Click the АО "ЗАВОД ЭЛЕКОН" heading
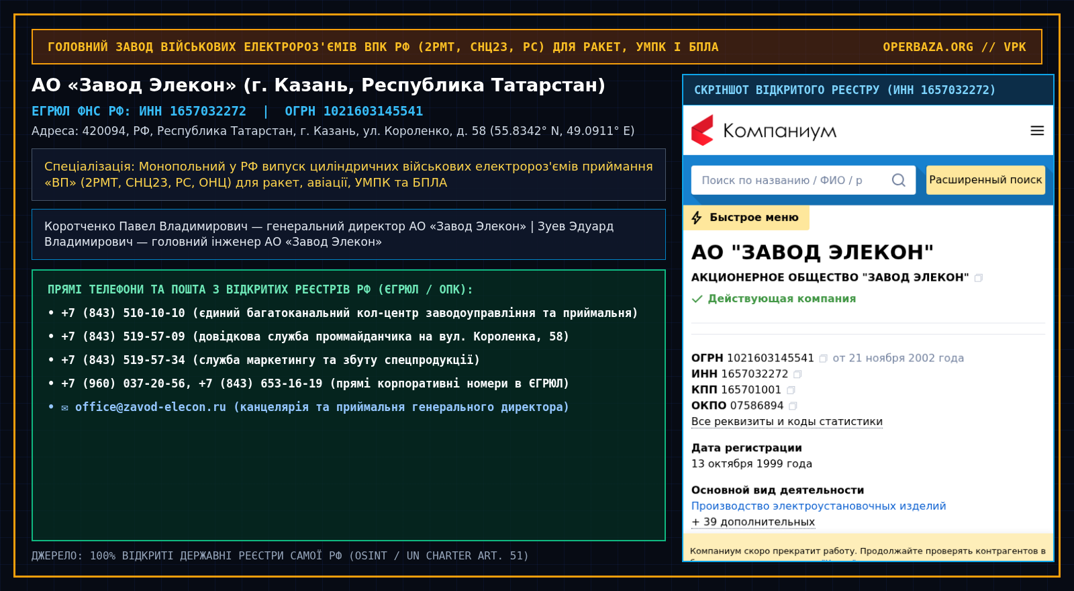Viewport: 1074px width, 591px height. point(812,252)
